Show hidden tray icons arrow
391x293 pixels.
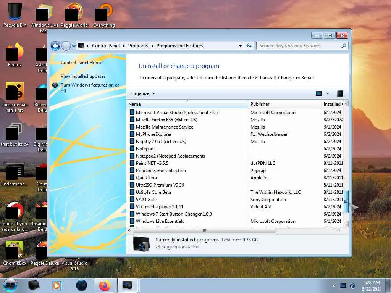[x=334, y=286]
